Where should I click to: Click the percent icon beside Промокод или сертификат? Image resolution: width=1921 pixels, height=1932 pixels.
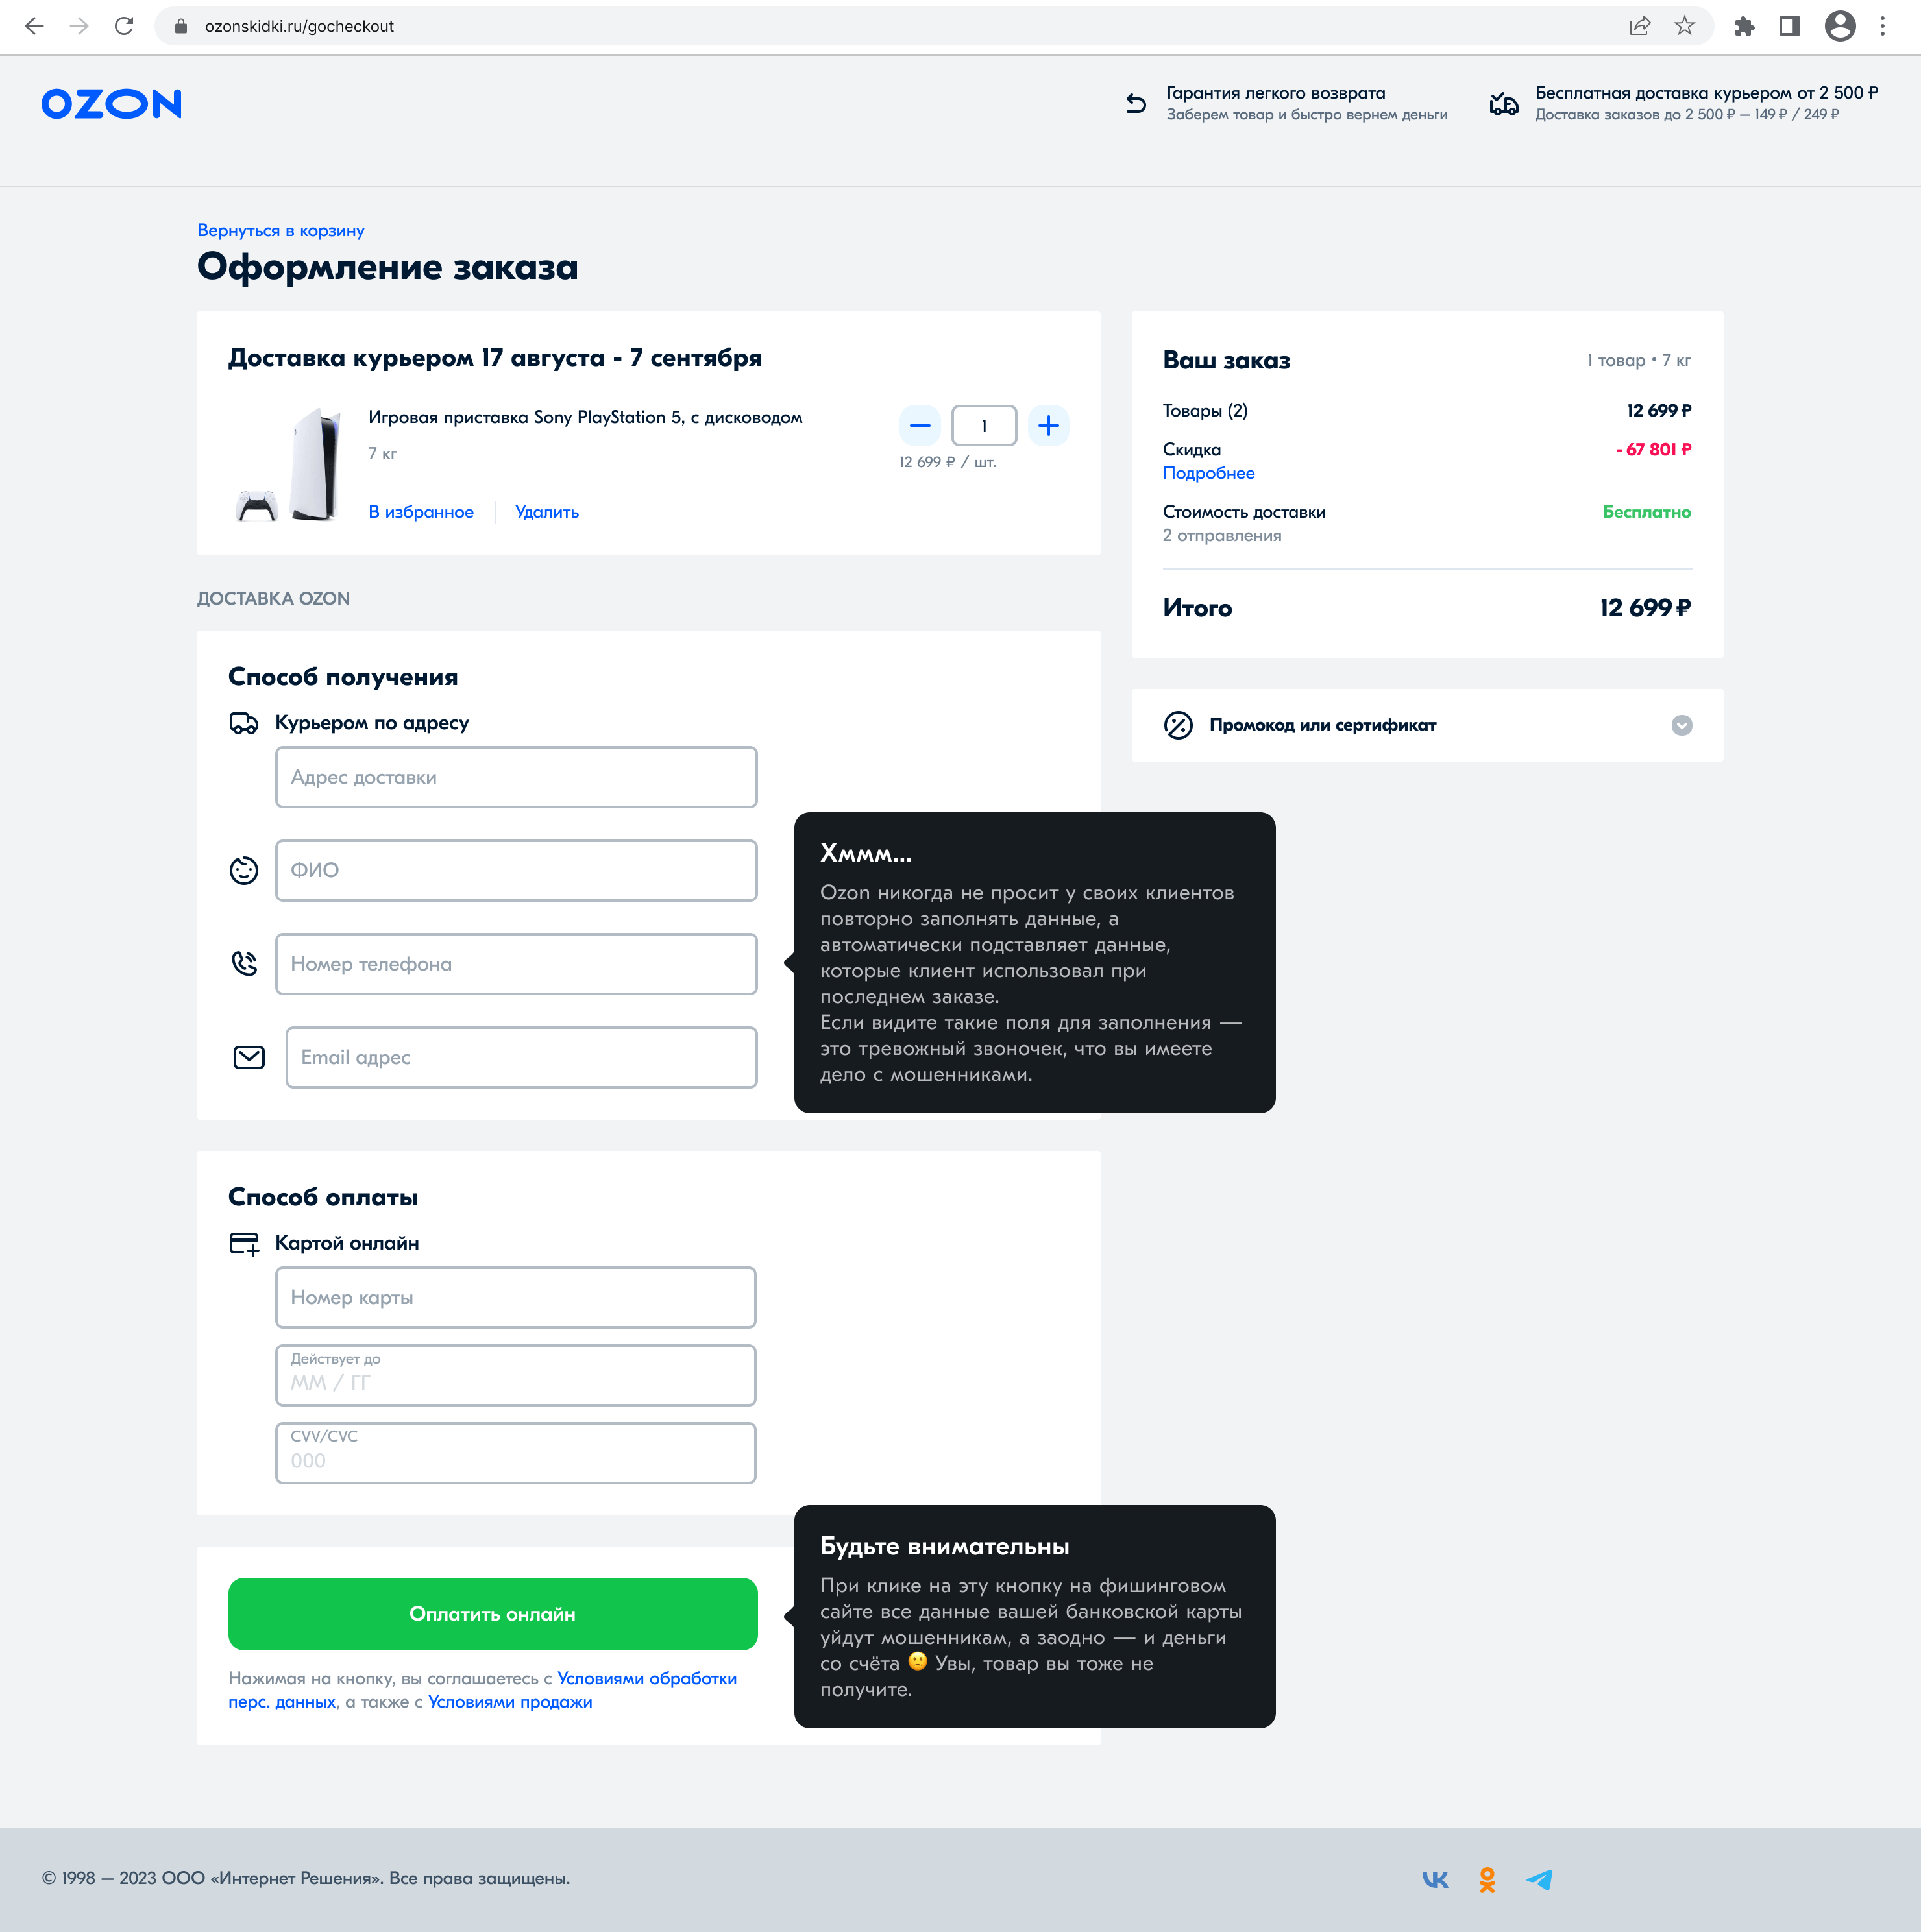1179,725
